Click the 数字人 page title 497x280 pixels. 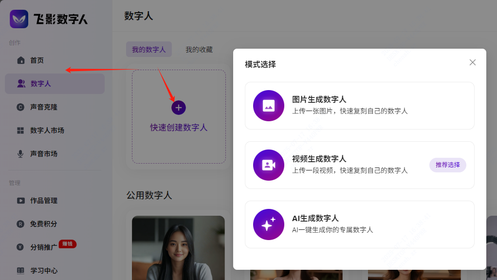139,16
